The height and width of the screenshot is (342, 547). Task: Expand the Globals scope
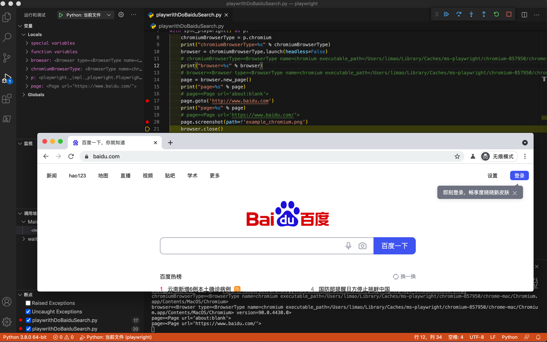coord(24,95)
